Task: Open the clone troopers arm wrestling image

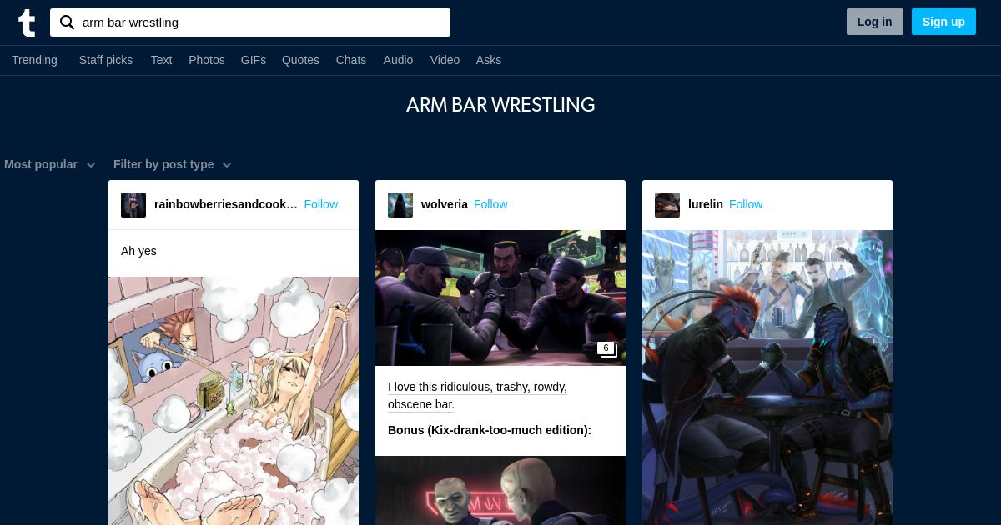Action: click(500, 297)
